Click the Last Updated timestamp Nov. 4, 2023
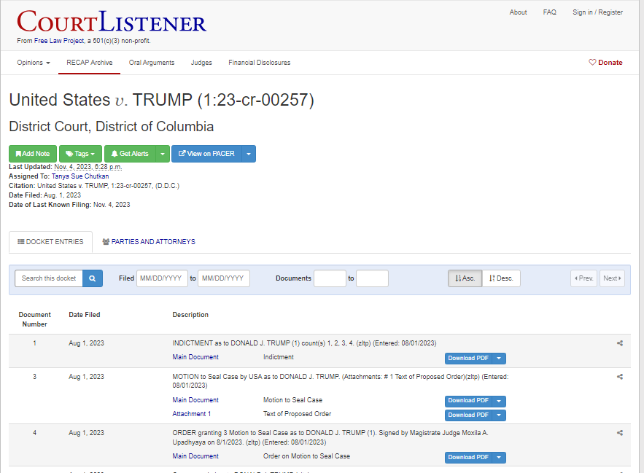644x473 pixels. (88, 167)
